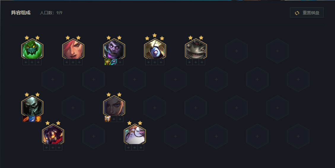The width and height of the screenshot is (335, 168).
Task: Select the masked Urgot champion
Action: click(x=32, y=106)
